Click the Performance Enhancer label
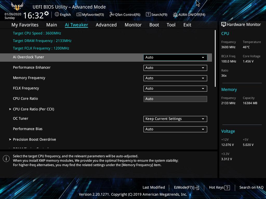This screenshot has width=266, height=199. (x=32, y=67)
